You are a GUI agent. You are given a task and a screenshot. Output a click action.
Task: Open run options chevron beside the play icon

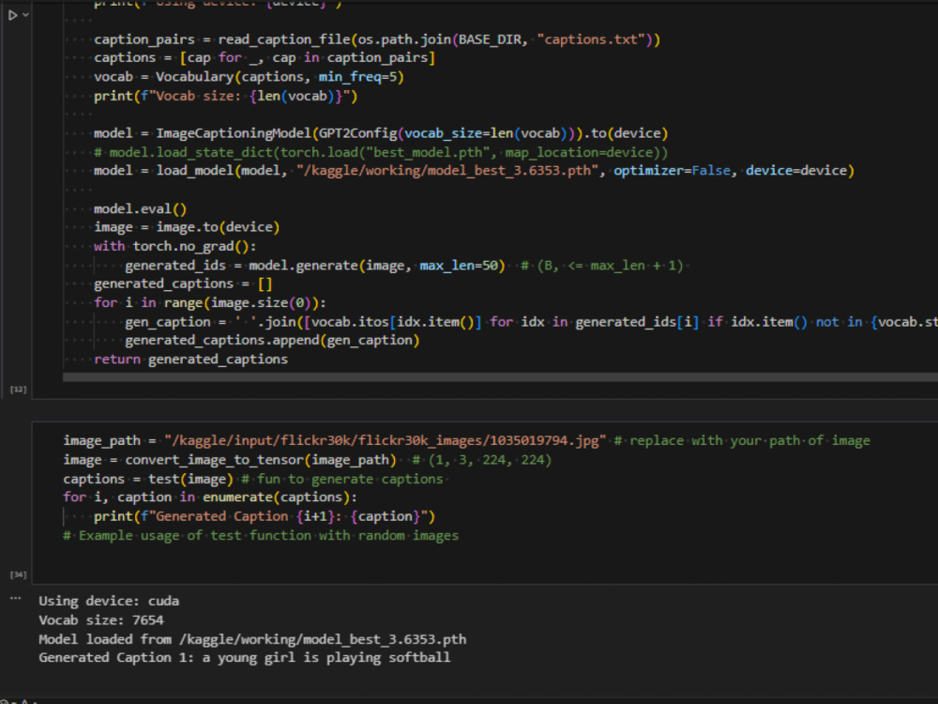point(25,15)
